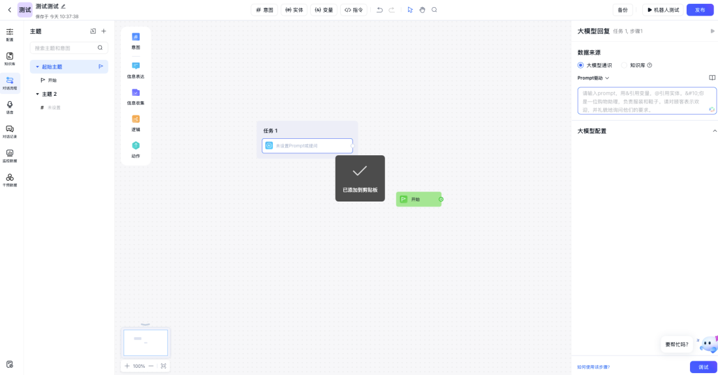Image resolution: width=718 pixels, height=375 pixels.
Task: Select the 知识库 data source radio
Action: (624, 65)
